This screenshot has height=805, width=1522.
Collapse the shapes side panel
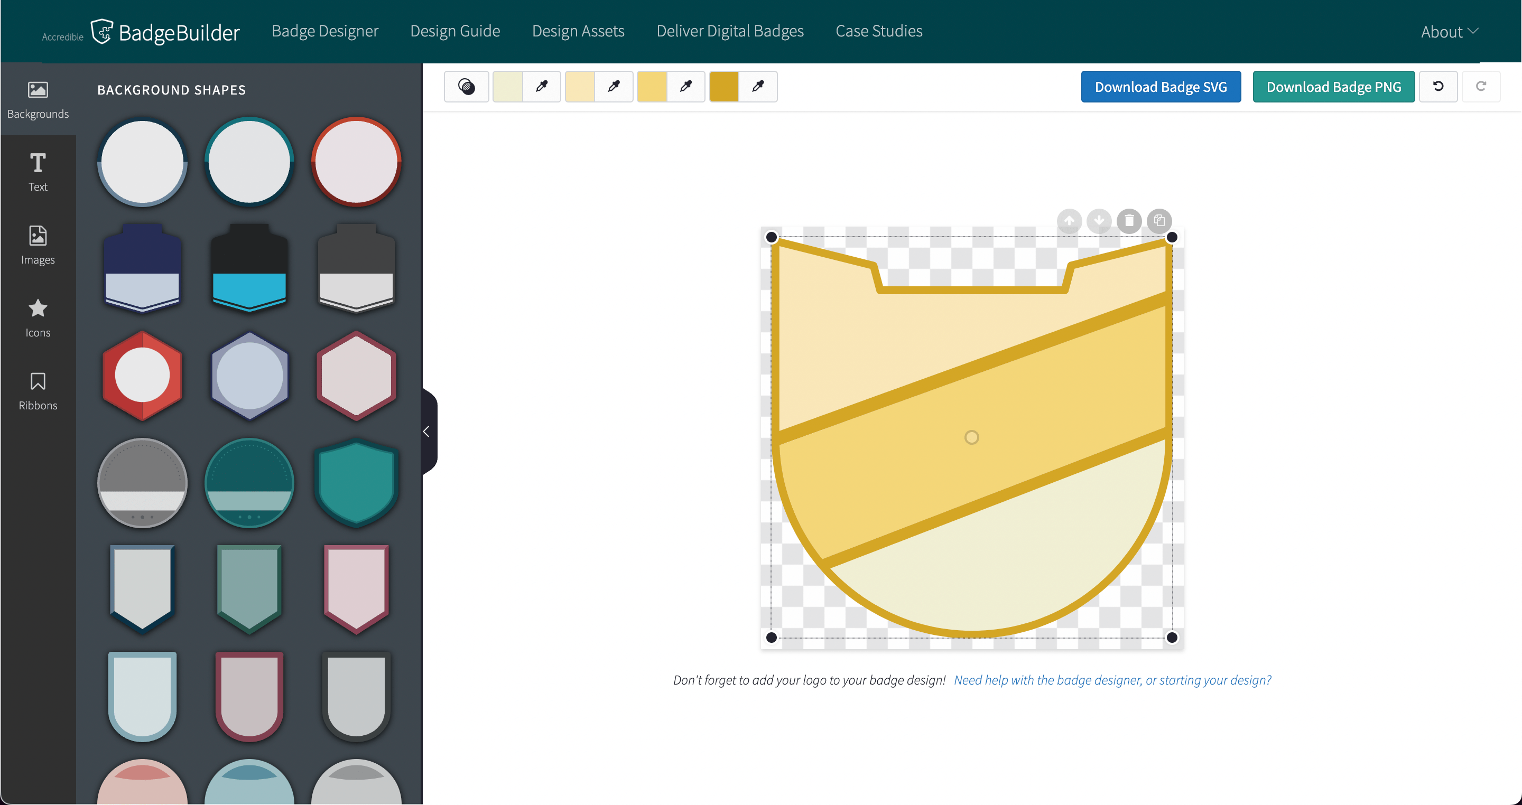[x=426, y=432]
